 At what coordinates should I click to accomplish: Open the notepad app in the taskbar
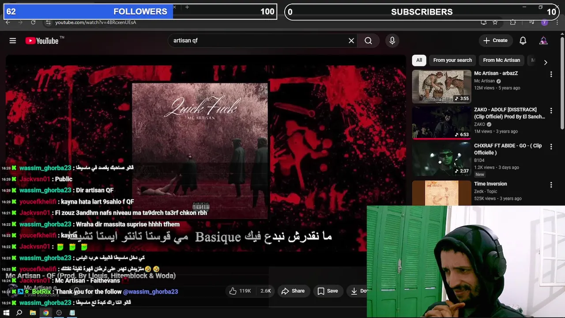(72, 313)
